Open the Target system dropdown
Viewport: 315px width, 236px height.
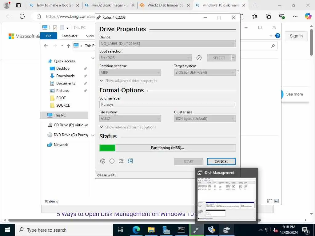[205, 73]
